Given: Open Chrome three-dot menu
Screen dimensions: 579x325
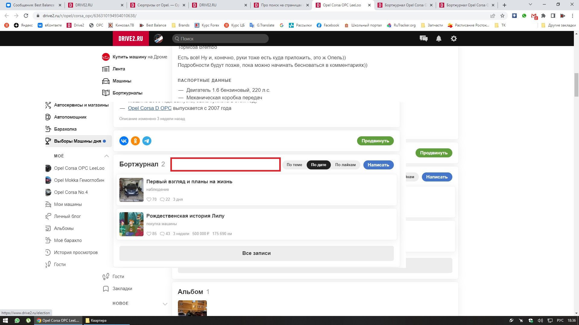Looking at the screenshot, I should tap(572, 16).
